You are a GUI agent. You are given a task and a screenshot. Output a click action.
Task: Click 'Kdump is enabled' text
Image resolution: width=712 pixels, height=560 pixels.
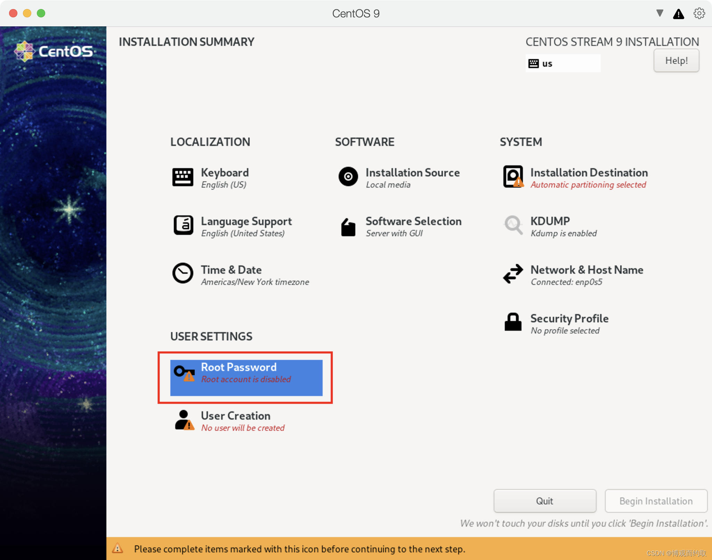pyautogui.click(x=564, y=233)
